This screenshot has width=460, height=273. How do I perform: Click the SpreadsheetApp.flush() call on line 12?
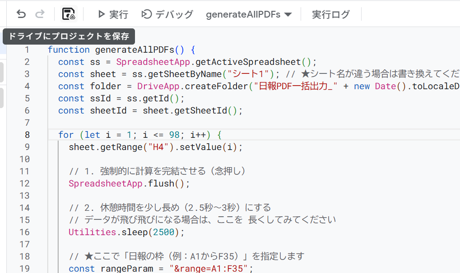click(129, 183)
